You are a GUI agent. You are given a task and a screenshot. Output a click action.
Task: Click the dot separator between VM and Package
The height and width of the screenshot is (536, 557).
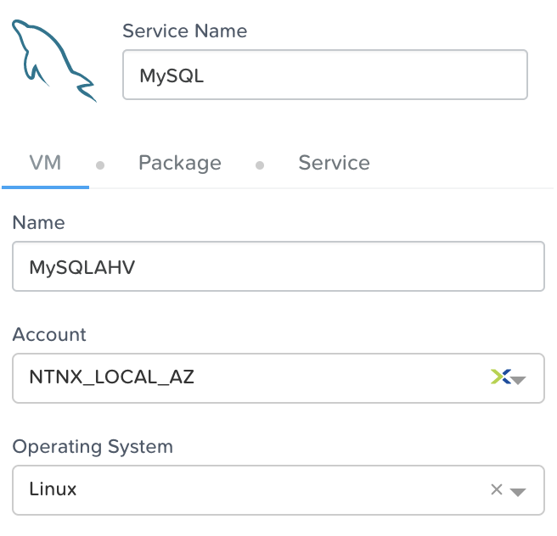pyautogui.click(x=100, y=165)
